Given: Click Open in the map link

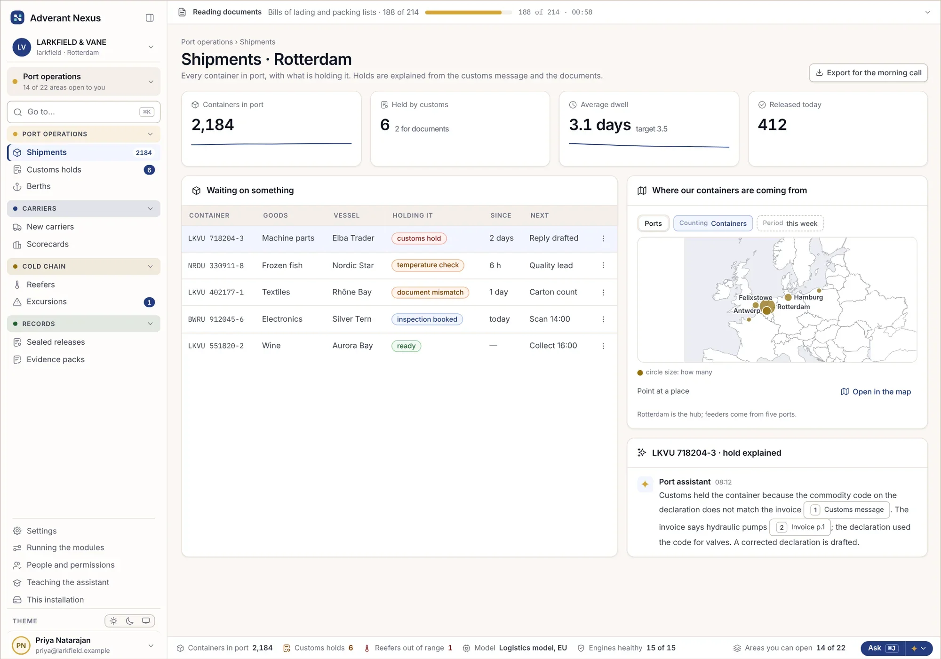Looking at the screenshot, I should click(x=876, y=392).
